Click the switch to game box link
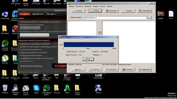Screen dimensions: 177x99 [31, 66]
